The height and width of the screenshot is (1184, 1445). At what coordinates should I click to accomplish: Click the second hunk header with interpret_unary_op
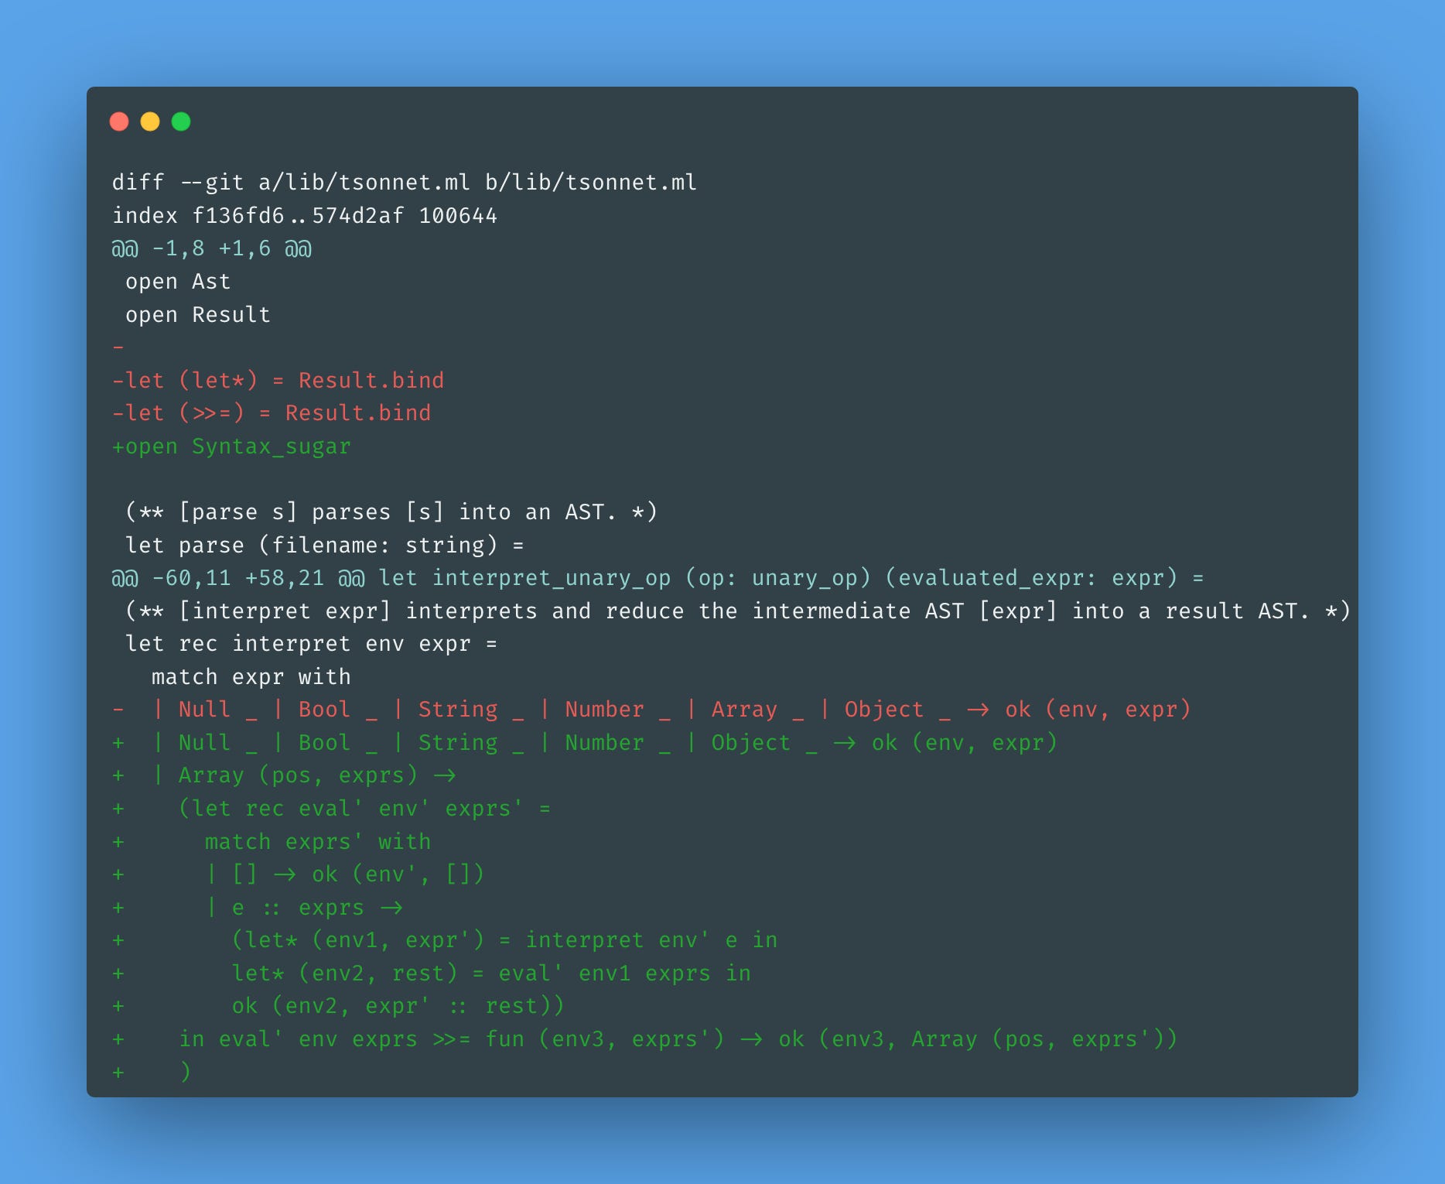pos(658,578)
